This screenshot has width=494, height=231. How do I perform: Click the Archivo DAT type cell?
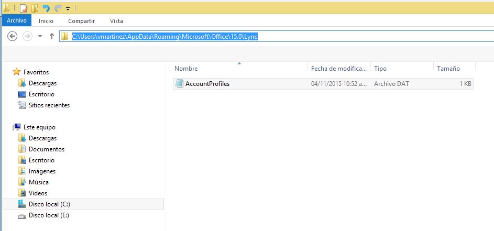[392, 84]
